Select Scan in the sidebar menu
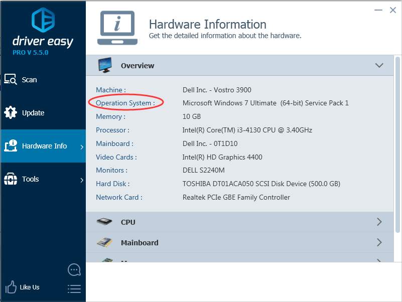Screen dimensions: 402x302 tap(29, 80)
